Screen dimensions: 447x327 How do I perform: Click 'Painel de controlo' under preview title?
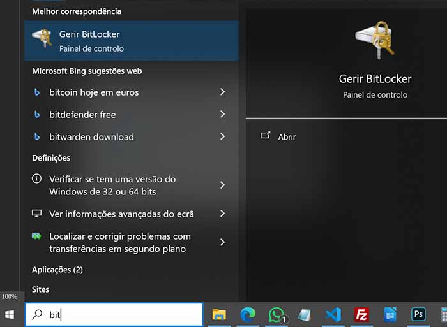[x=375, y=95]
